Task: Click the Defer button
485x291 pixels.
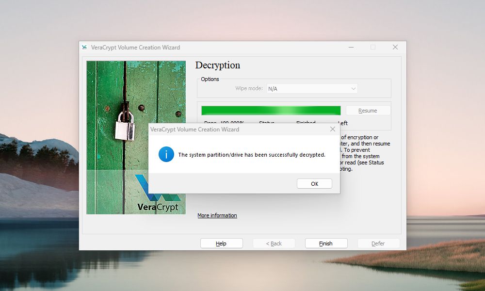Action: (x=378, y=243)
